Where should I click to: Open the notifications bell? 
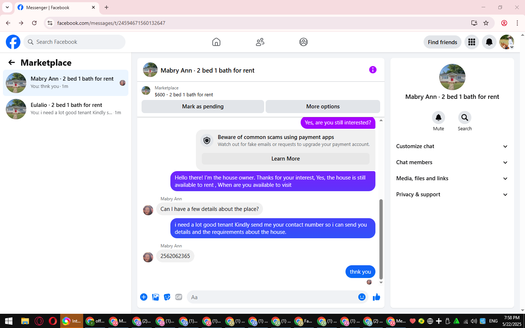point(489,42)
